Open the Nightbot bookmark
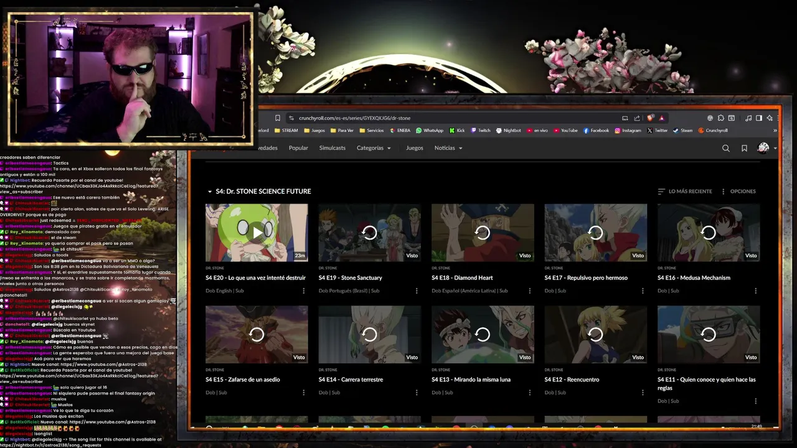797x448 pixels. tap(509, 131)
